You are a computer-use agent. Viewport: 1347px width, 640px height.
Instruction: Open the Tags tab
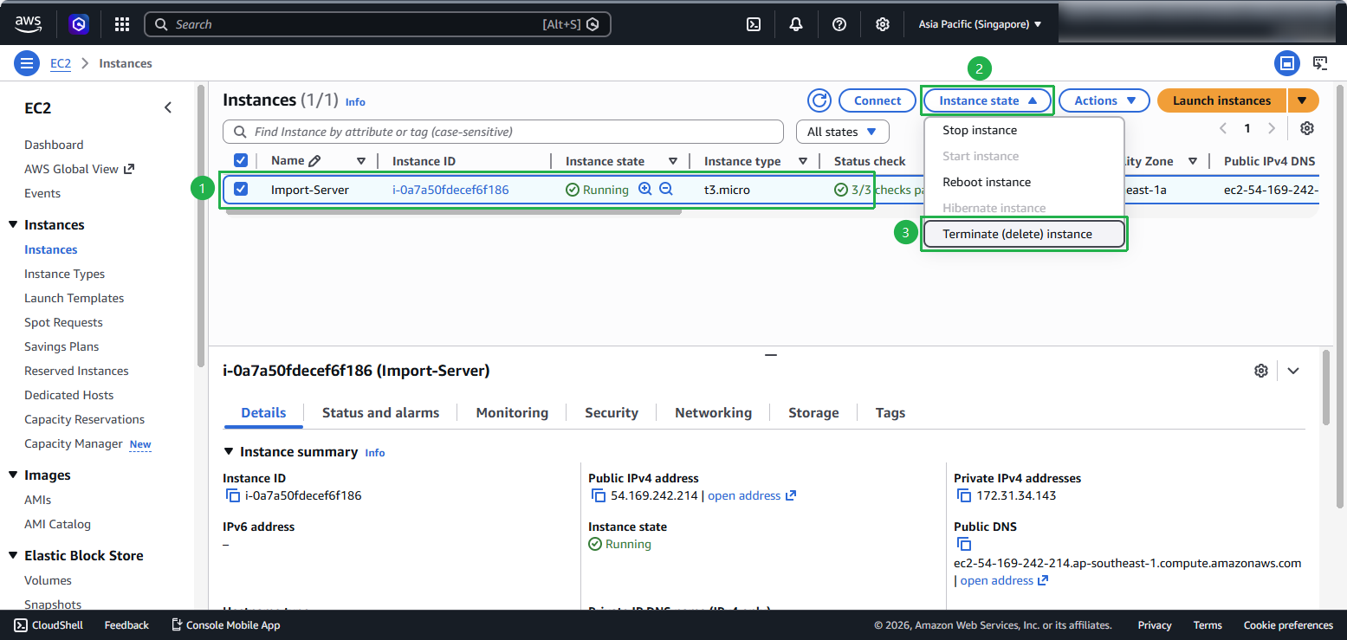pos(890,413)
